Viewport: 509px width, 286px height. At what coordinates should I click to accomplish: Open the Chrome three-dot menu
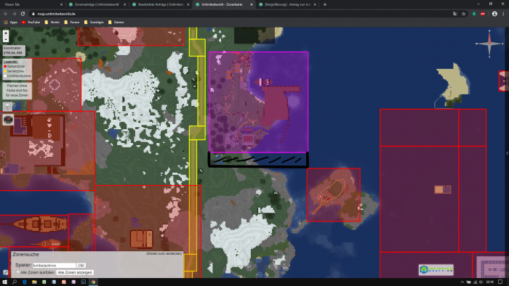[x=503, y=14]
